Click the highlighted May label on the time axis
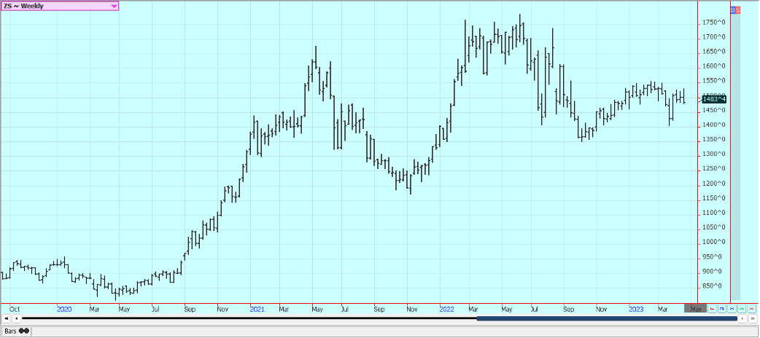The image size is (760, 338). tap(696, 308)
